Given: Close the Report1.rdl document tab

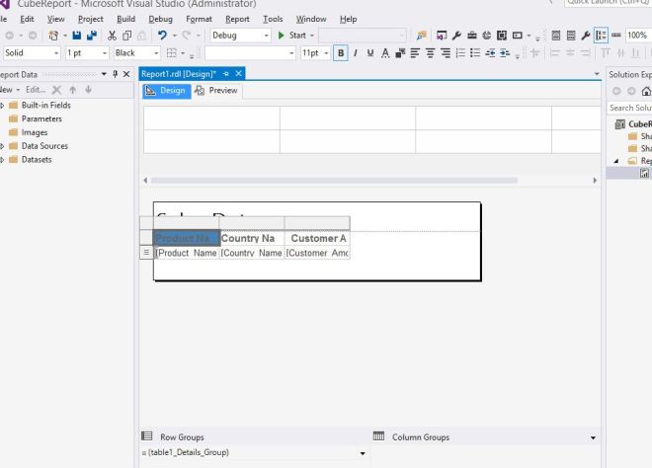Looking at the screenshot, I should click(x=238, y=74).
